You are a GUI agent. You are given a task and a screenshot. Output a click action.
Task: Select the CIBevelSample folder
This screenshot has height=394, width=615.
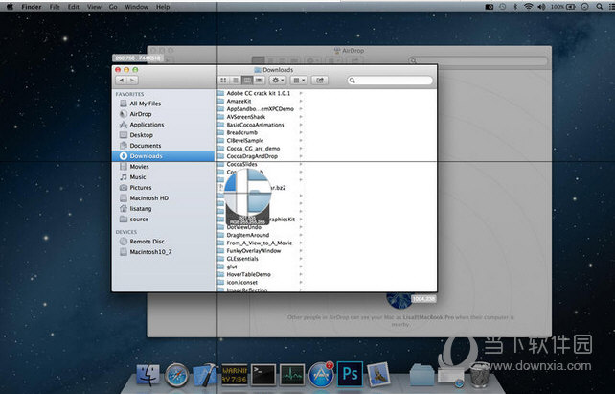pyautogui.click(x=244, y=141)
